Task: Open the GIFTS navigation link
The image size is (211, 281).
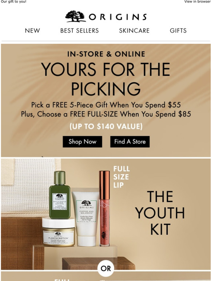Action: coord(178,30)
